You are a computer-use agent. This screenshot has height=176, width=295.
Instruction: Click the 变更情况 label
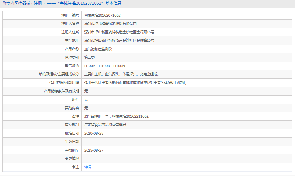(x=72, y=158)
